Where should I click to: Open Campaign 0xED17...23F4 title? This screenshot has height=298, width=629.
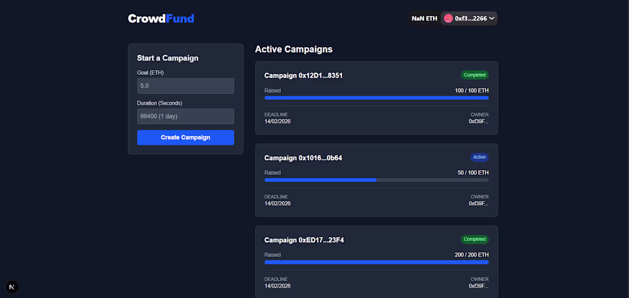pyautogui.click(x=304, y=240)
